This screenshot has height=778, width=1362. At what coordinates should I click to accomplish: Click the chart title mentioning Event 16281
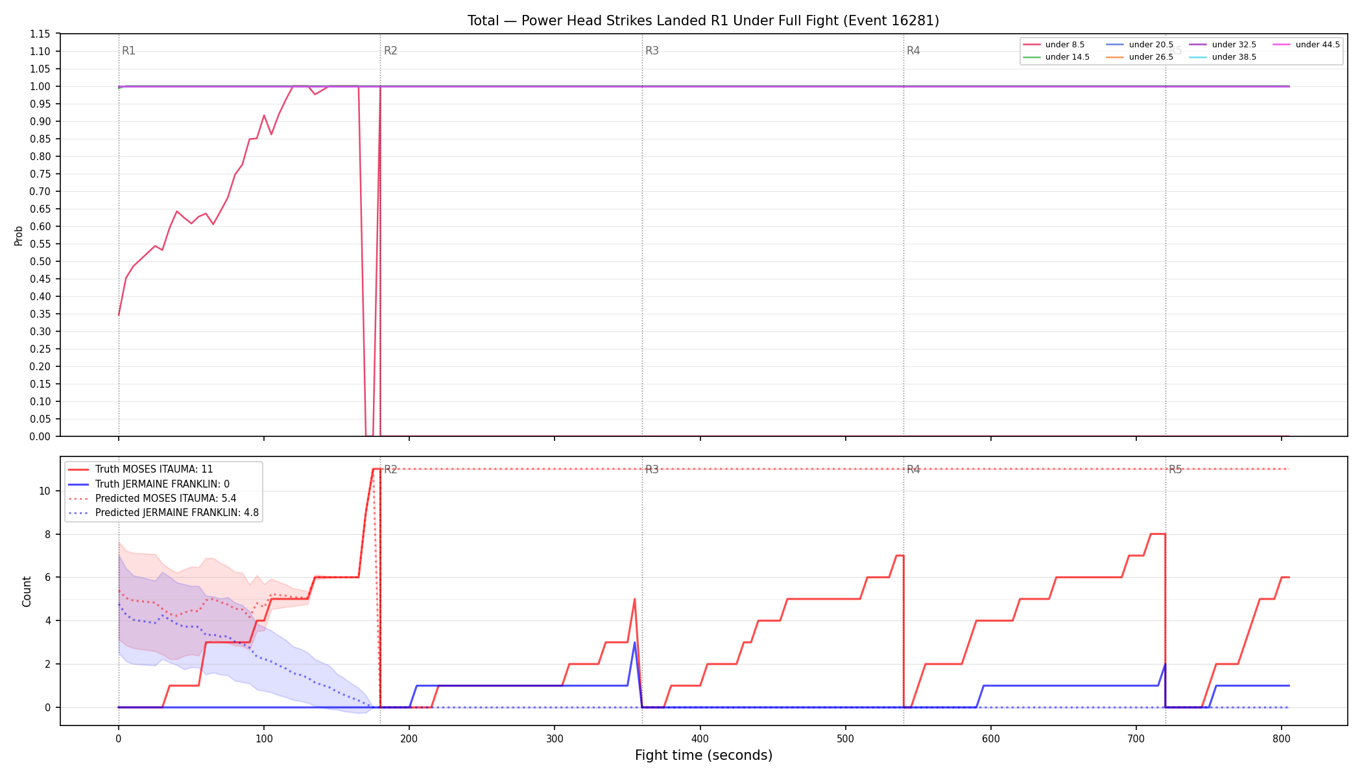click(x=703, y=21)
